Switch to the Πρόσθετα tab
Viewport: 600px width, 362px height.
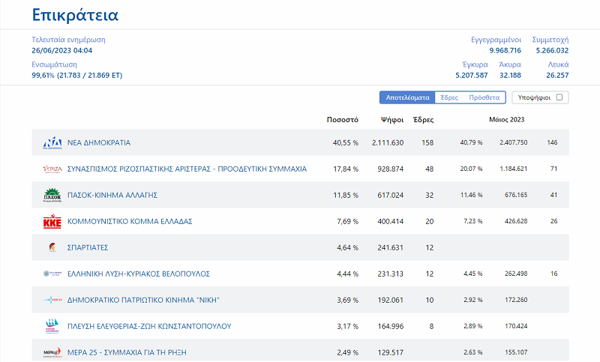coord(484,97)
